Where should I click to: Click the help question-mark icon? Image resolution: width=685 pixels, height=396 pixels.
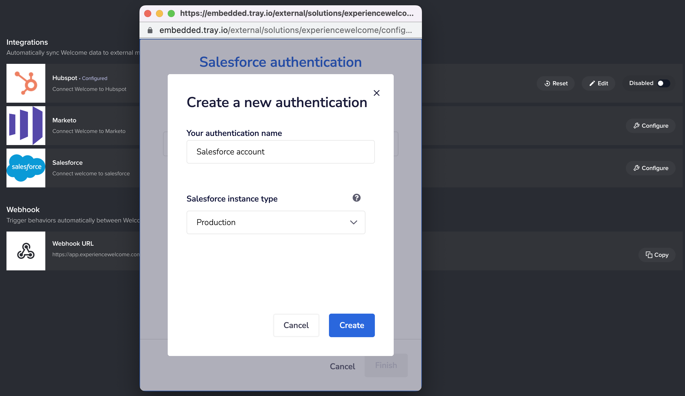pos(357,198)
